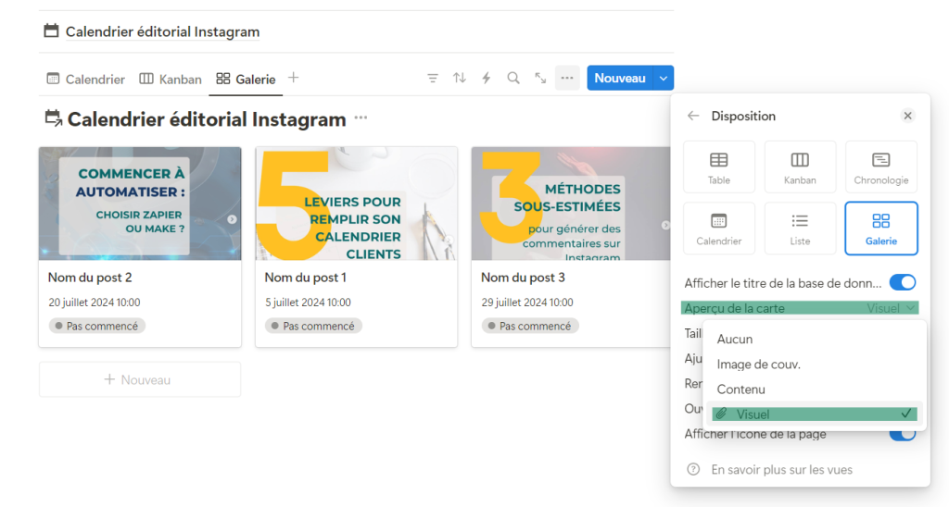949x507 pixels.
Task: Add a new view with plus icon
Action: click(x=294, y=79)
